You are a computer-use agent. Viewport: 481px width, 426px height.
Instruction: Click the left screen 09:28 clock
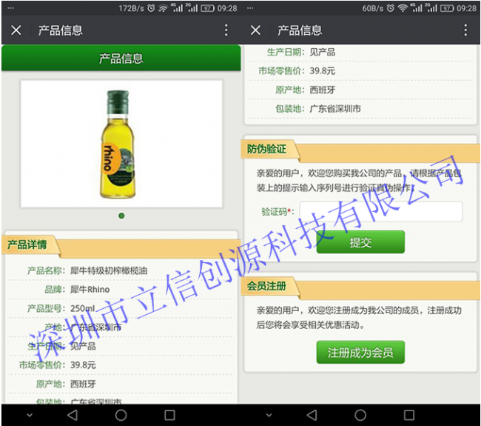click(x=227, y=8)
